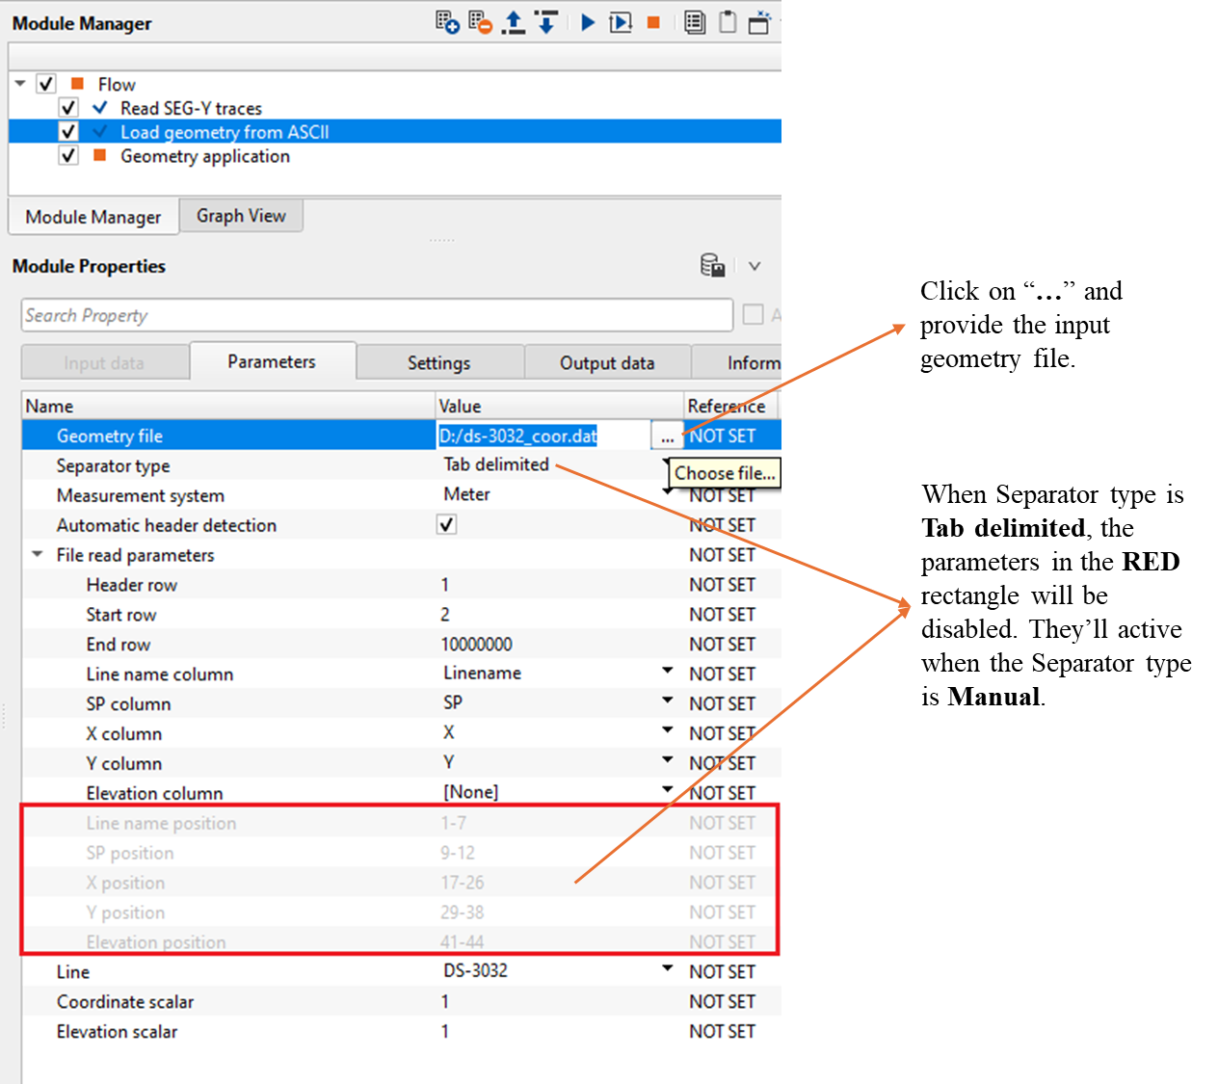The width and height of the screenshot is (1218, 1084).
Task: Click the copy modules icon
Action: click(x=694, y=22)
